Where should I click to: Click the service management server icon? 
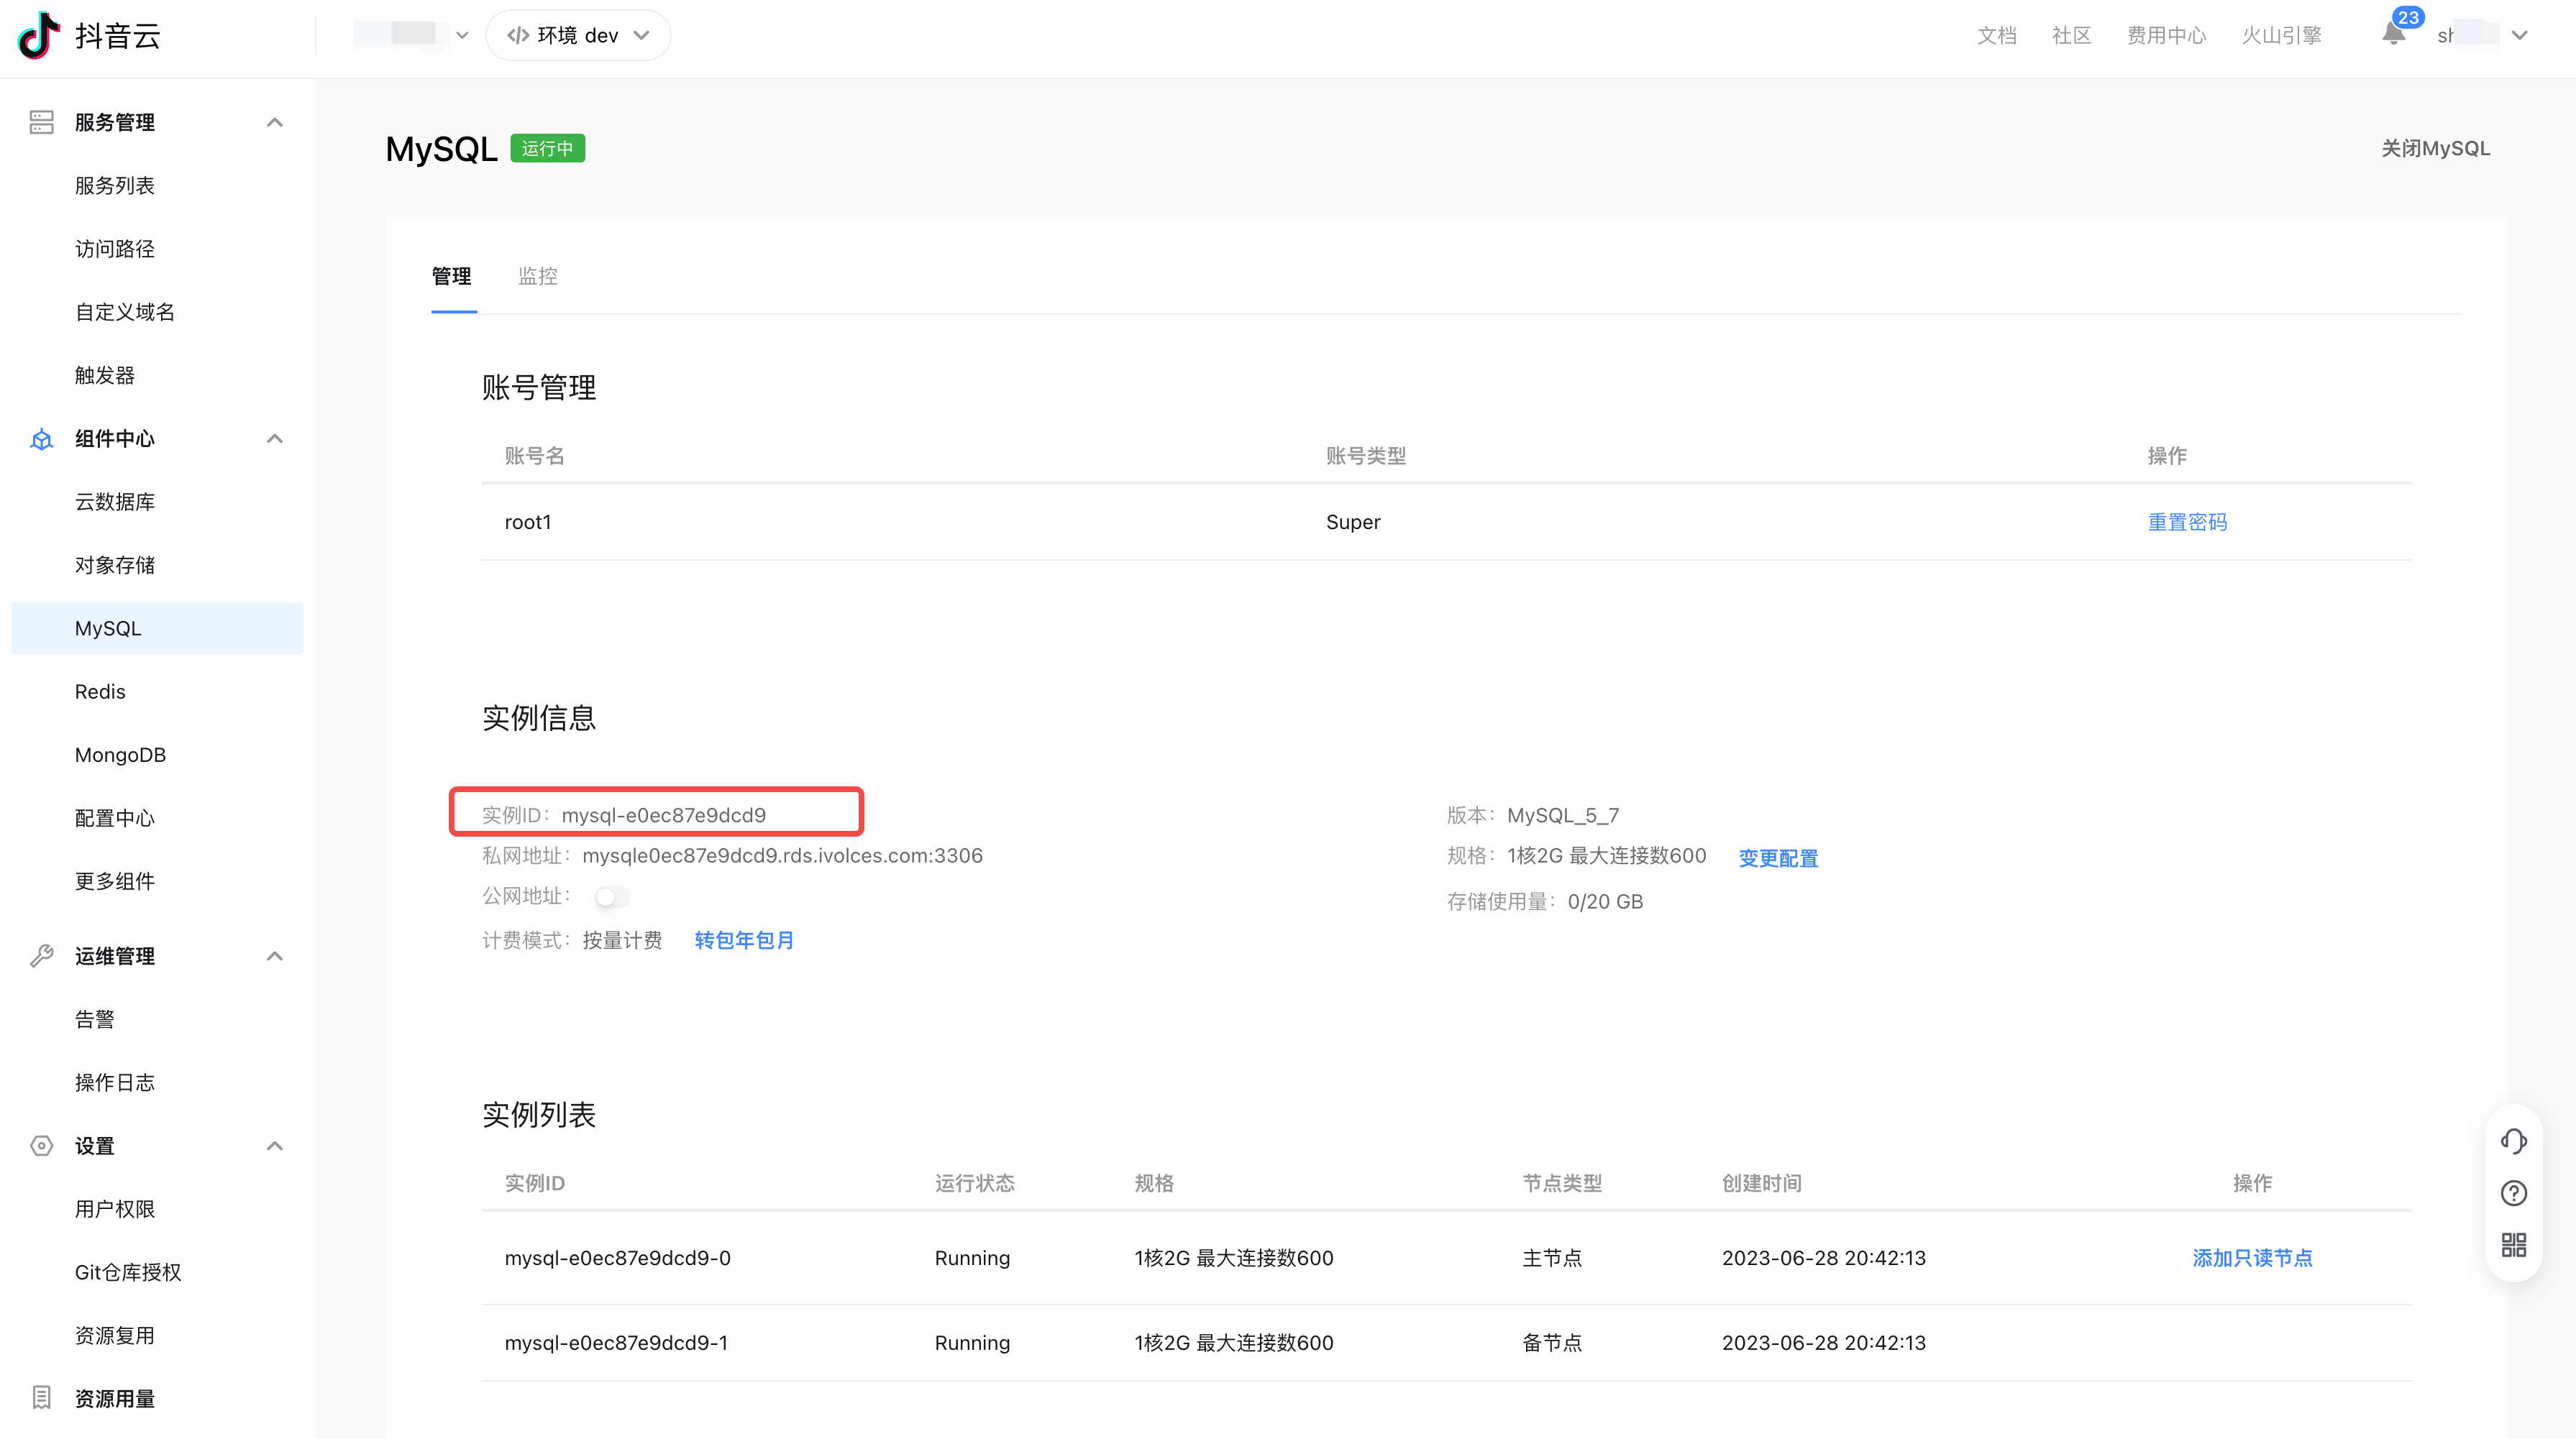pos(41,122)
